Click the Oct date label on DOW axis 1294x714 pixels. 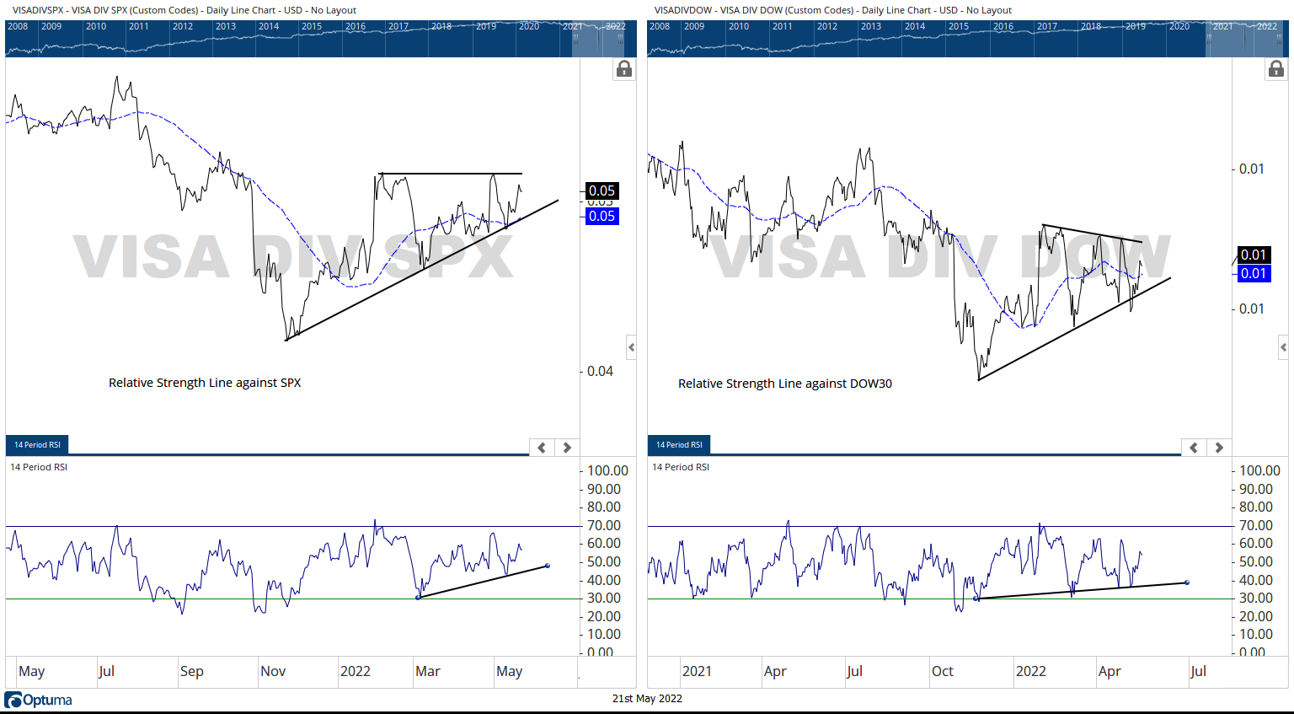click(943, 671)
